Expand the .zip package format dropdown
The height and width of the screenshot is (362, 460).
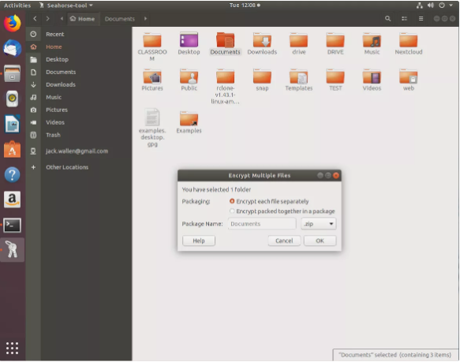pyautogui.click(x=319, y=224)
